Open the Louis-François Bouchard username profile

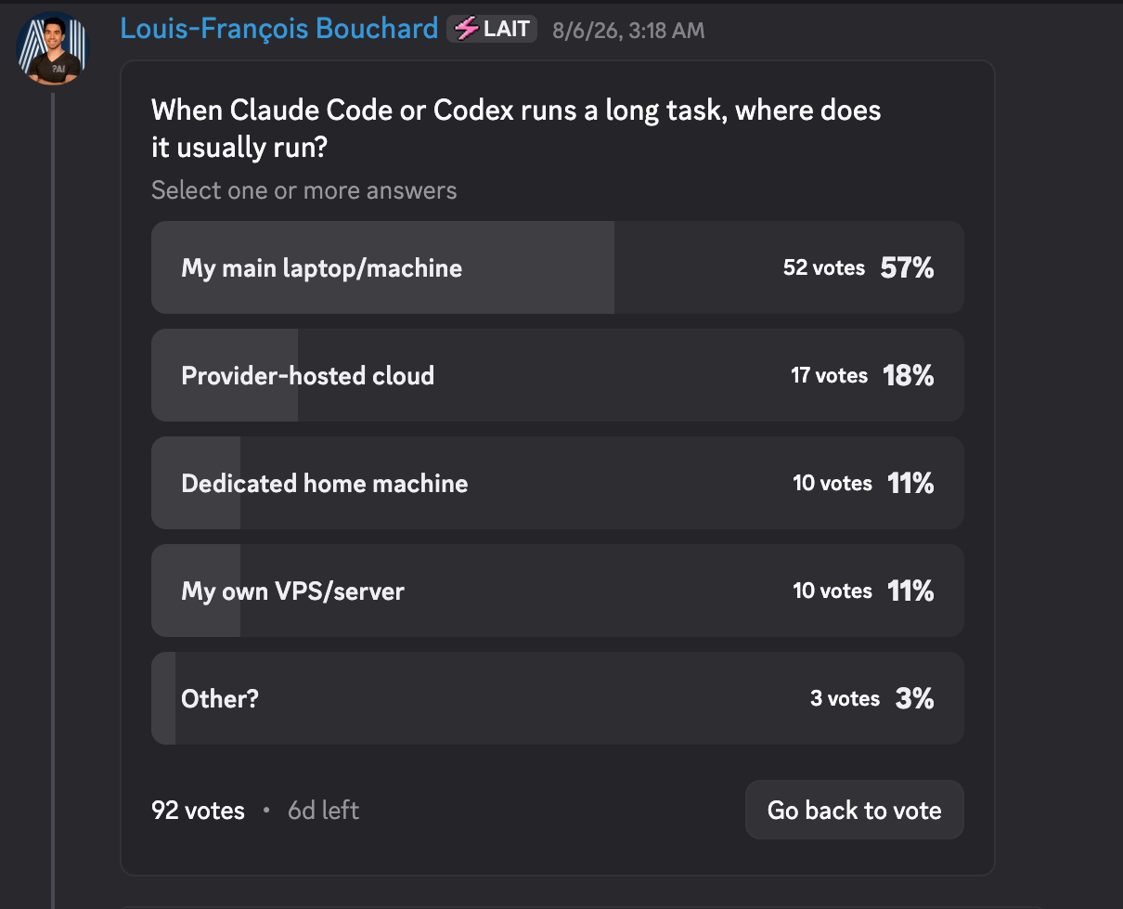tap(279, 29)
